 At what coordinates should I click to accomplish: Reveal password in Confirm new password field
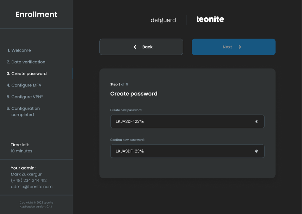(x=256, y=151)
